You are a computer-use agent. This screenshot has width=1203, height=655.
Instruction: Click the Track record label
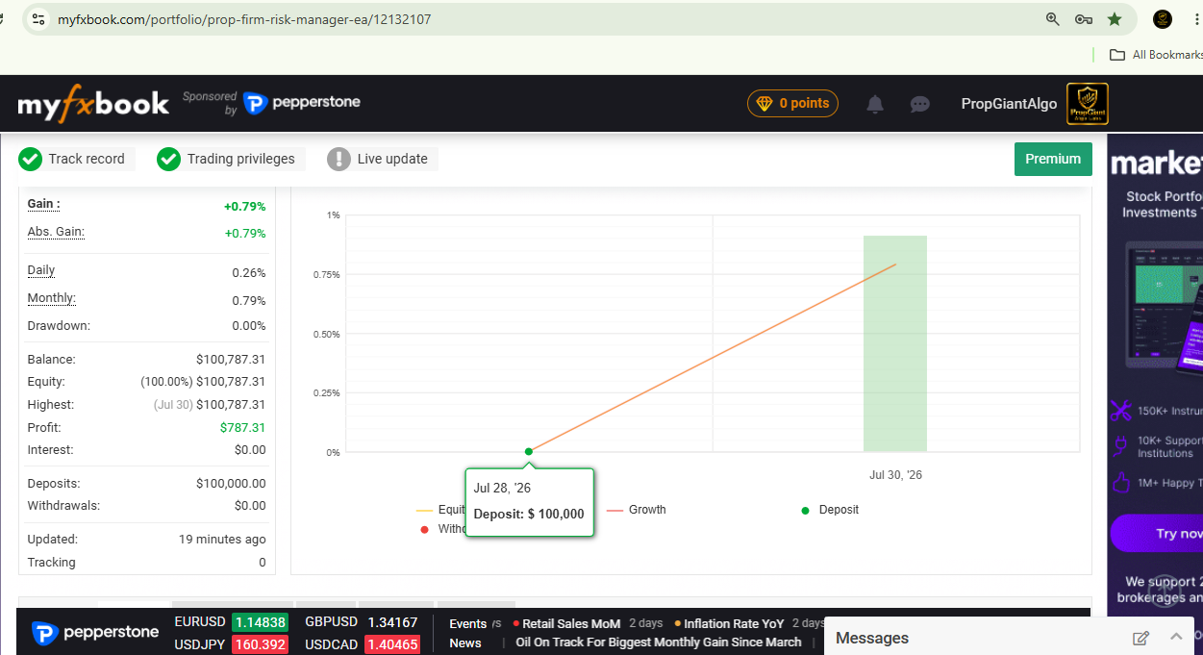click(x=87, y=159)
